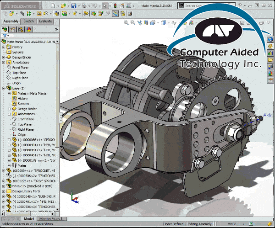This screenshot has height=228, width=275.
Task: Click the New Motion Study icon
Action: 86,13
